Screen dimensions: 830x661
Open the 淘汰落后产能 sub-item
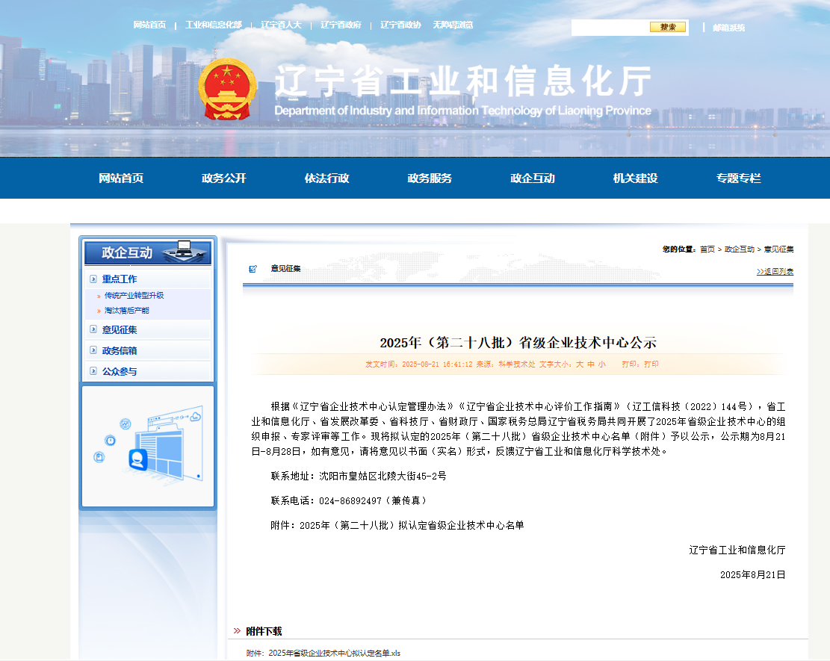coord(126,311)
